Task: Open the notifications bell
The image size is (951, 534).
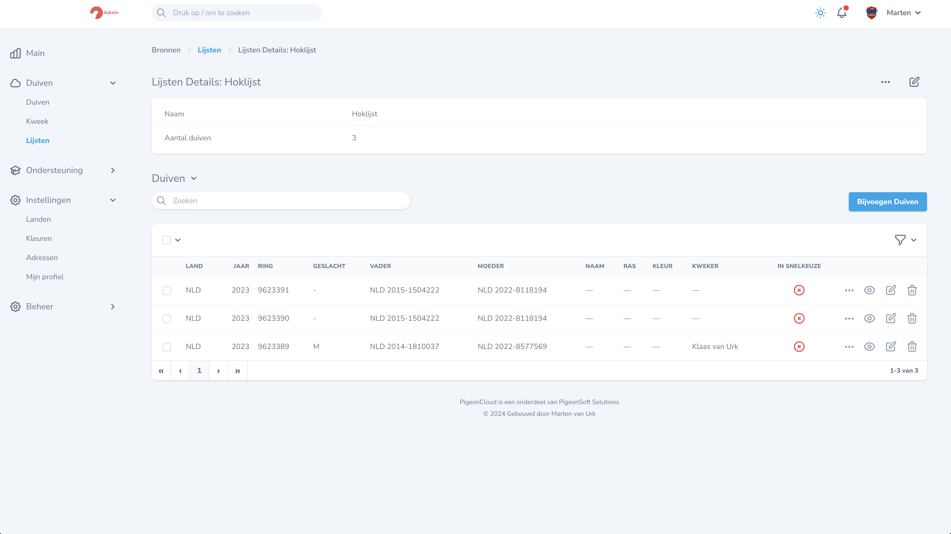Action: tap(842, 13)
